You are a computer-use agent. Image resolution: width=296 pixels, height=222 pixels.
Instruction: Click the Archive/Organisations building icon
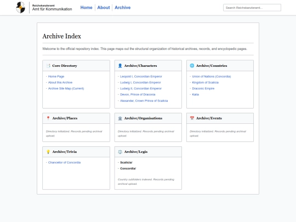coord(120,118)
